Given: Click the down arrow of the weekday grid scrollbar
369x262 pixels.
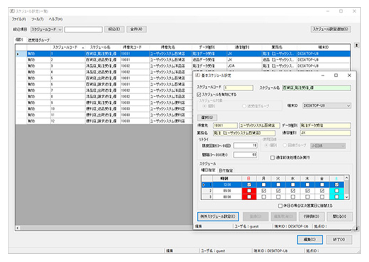Looking at the screenshot, I should [x=347, y=197].
